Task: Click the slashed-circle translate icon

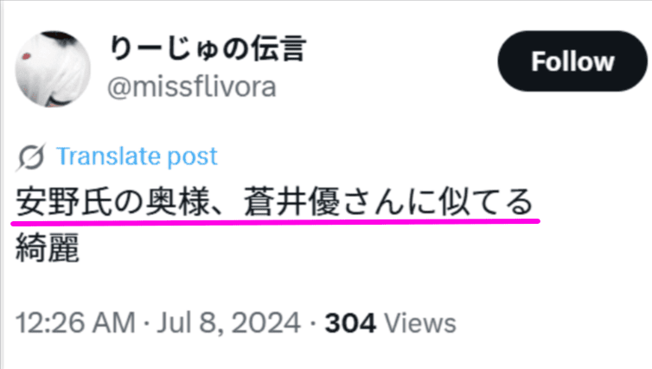Action: coord(31,157)
